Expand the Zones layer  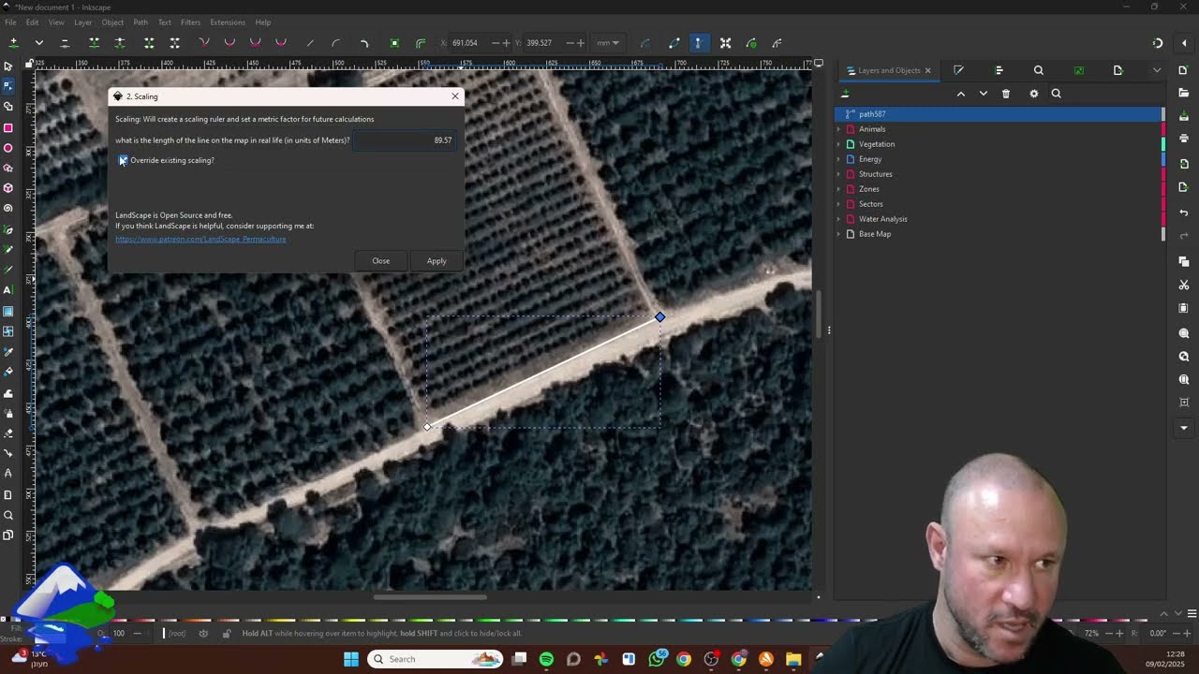coord(839,189)
